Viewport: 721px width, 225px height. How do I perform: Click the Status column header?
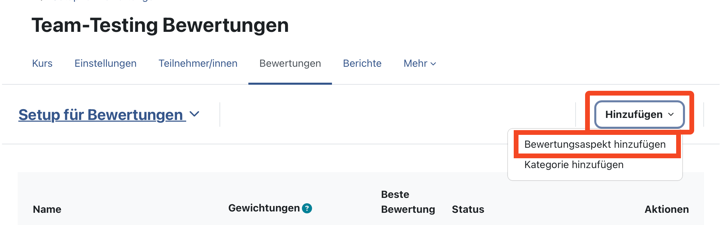[468, 209]
